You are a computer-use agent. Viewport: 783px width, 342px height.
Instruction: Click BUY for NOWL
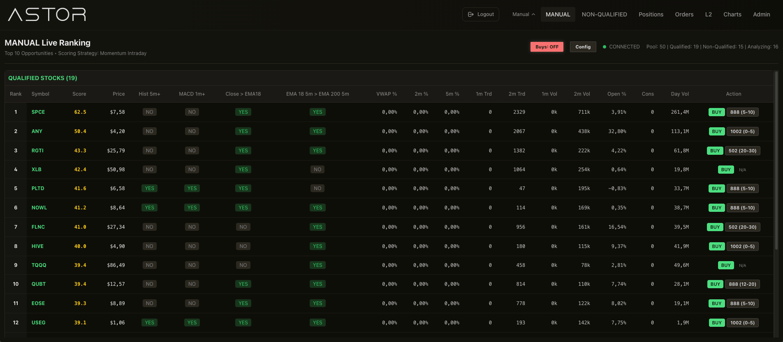[x=716, y=208]
